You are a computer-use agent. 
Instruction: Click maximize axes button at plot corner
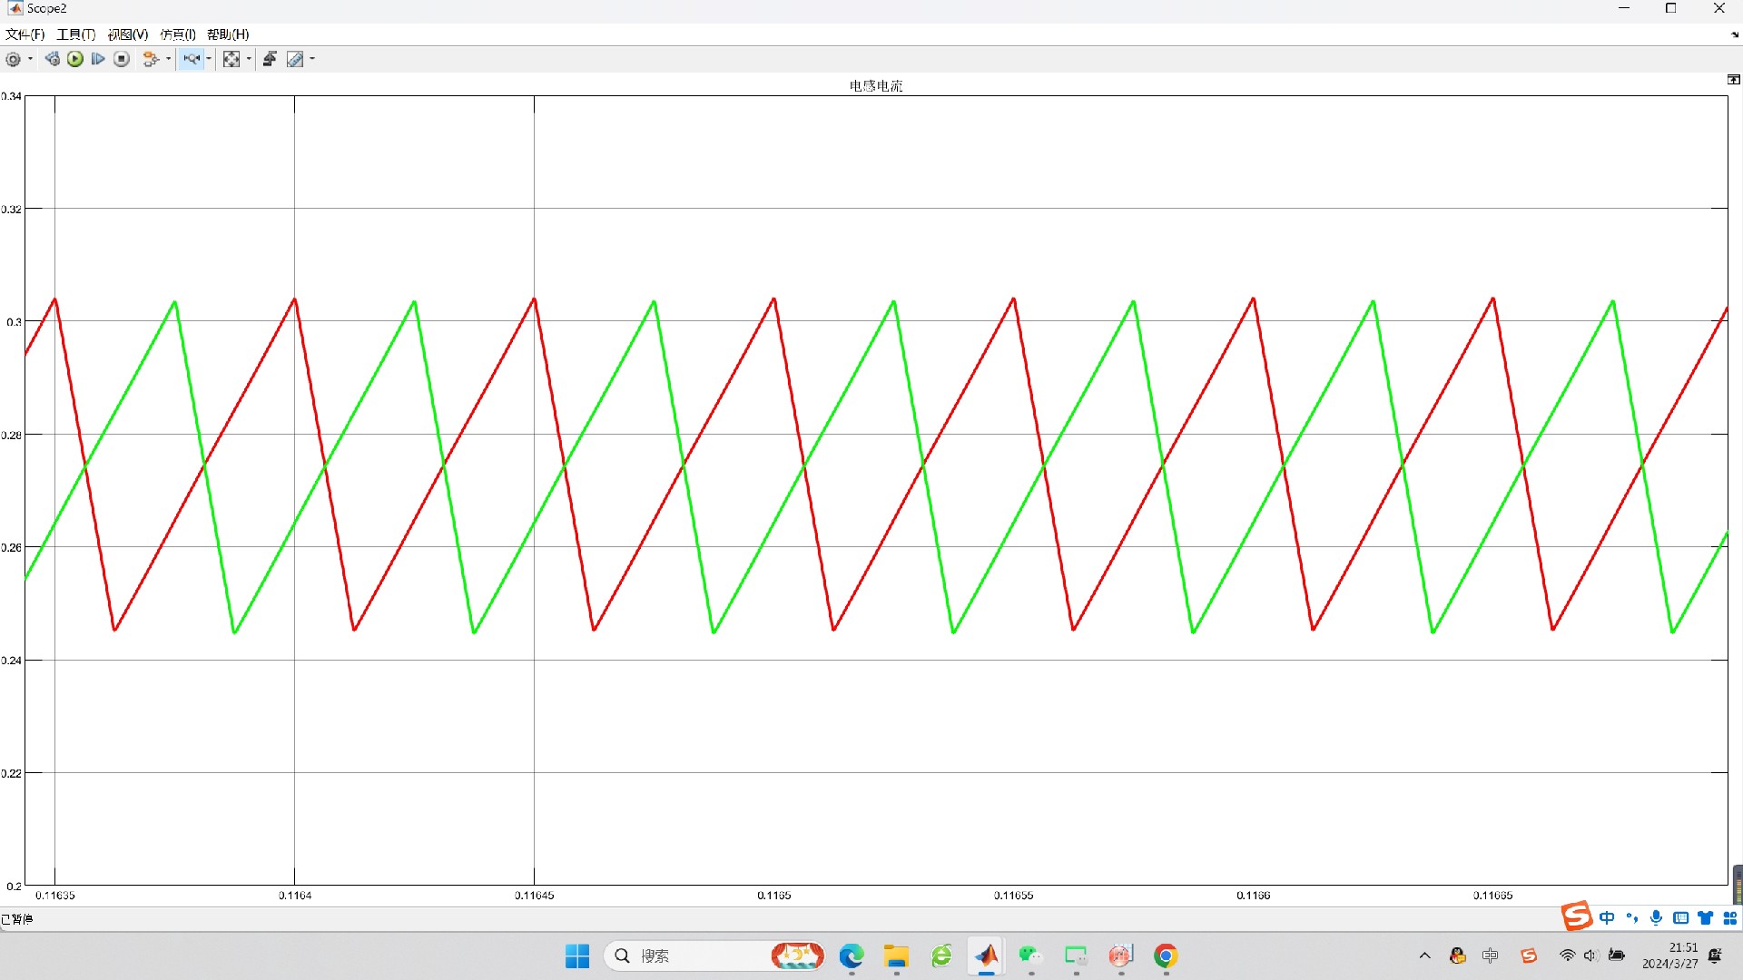point(1733,80)
